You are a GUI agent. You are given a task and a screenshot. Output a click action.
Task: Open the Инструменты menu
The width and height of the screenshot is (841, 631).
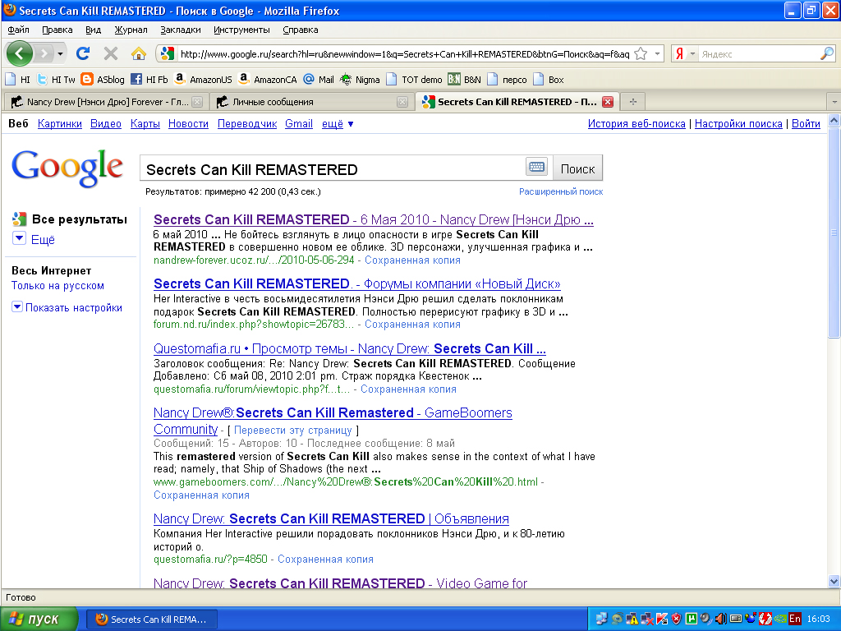pyautogui.click(x=241, y=30)
